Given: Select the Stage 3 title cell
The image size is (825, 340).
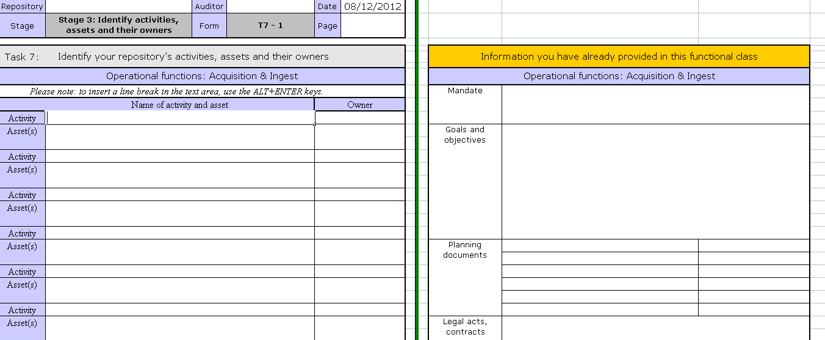Looking at the screenshot, I should coord(119,26).
